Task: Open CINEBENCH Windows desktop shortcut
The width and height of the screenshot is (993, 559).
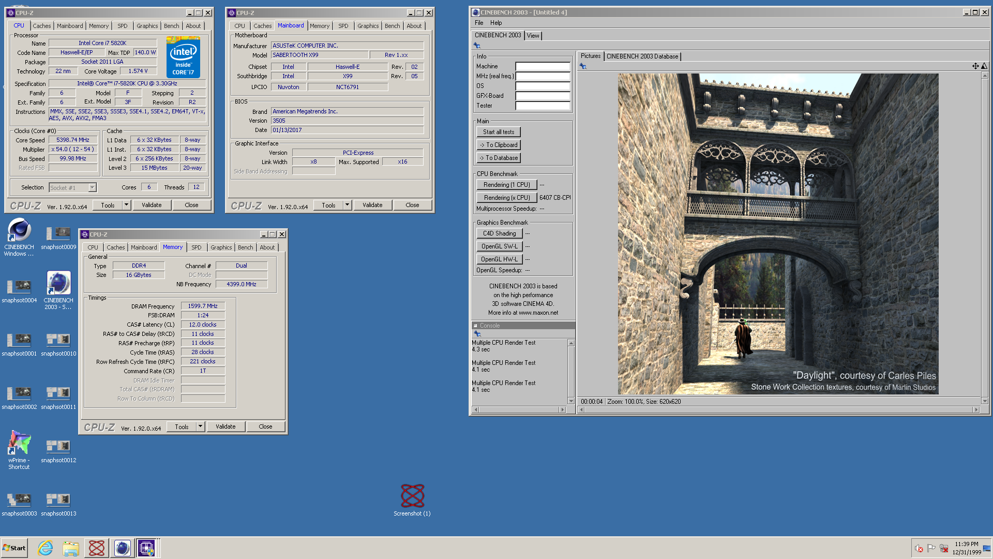Action: (x=19, y=237)
